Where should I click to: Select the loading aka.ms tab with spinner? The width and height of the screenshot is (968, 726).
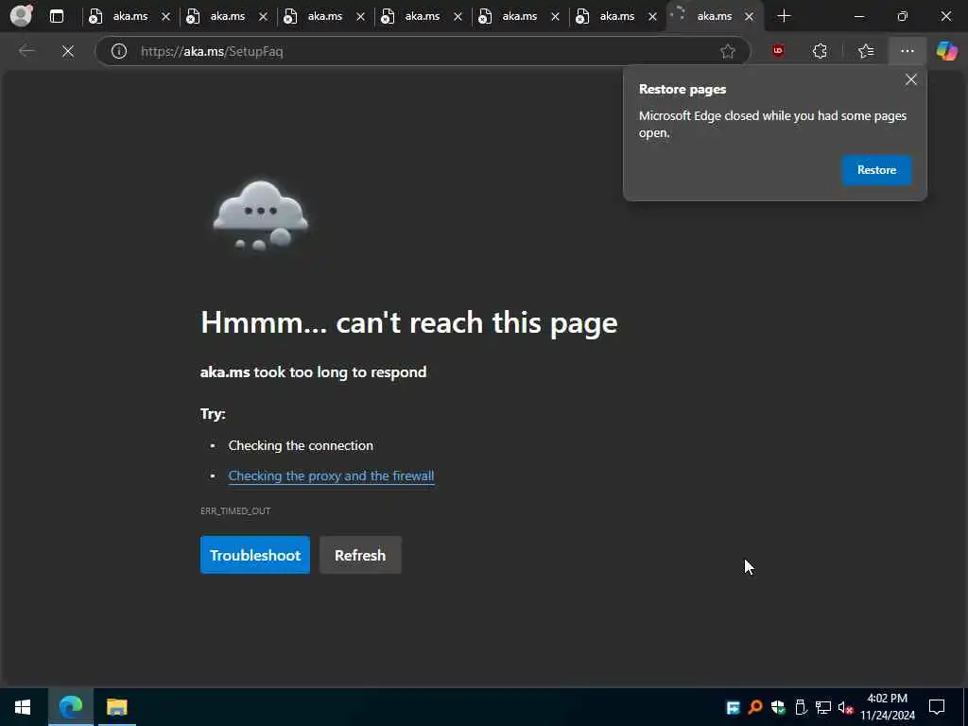tap(715, 16)
